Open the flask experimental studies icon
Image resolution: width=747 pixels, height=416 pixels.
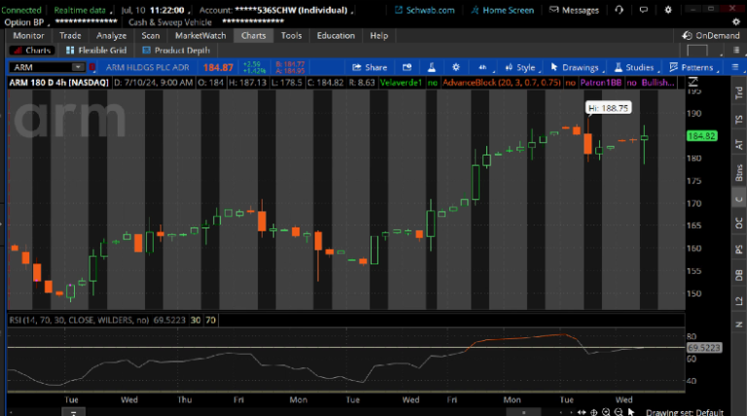coord(432,68)
